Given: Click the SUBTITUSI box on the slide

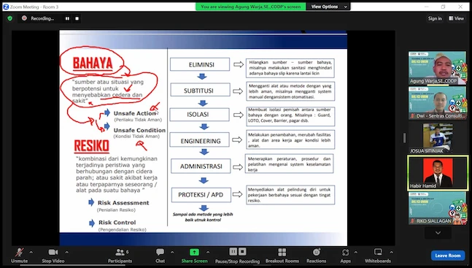Looking at the screenshot, I should [x=200, y=90].
